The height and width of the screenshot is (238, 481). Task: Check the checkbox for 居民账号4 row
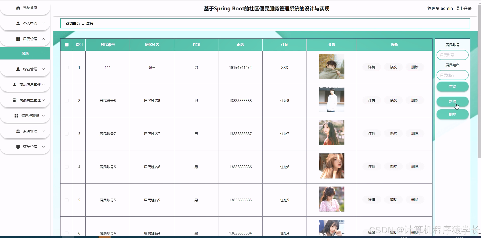click(67, 233)
